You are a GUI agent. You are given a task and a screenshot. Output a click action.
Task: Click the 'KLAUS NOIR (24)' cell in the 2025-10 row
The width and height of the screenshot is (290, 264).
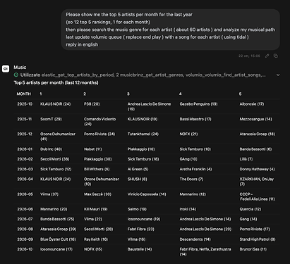click(55, 104)
